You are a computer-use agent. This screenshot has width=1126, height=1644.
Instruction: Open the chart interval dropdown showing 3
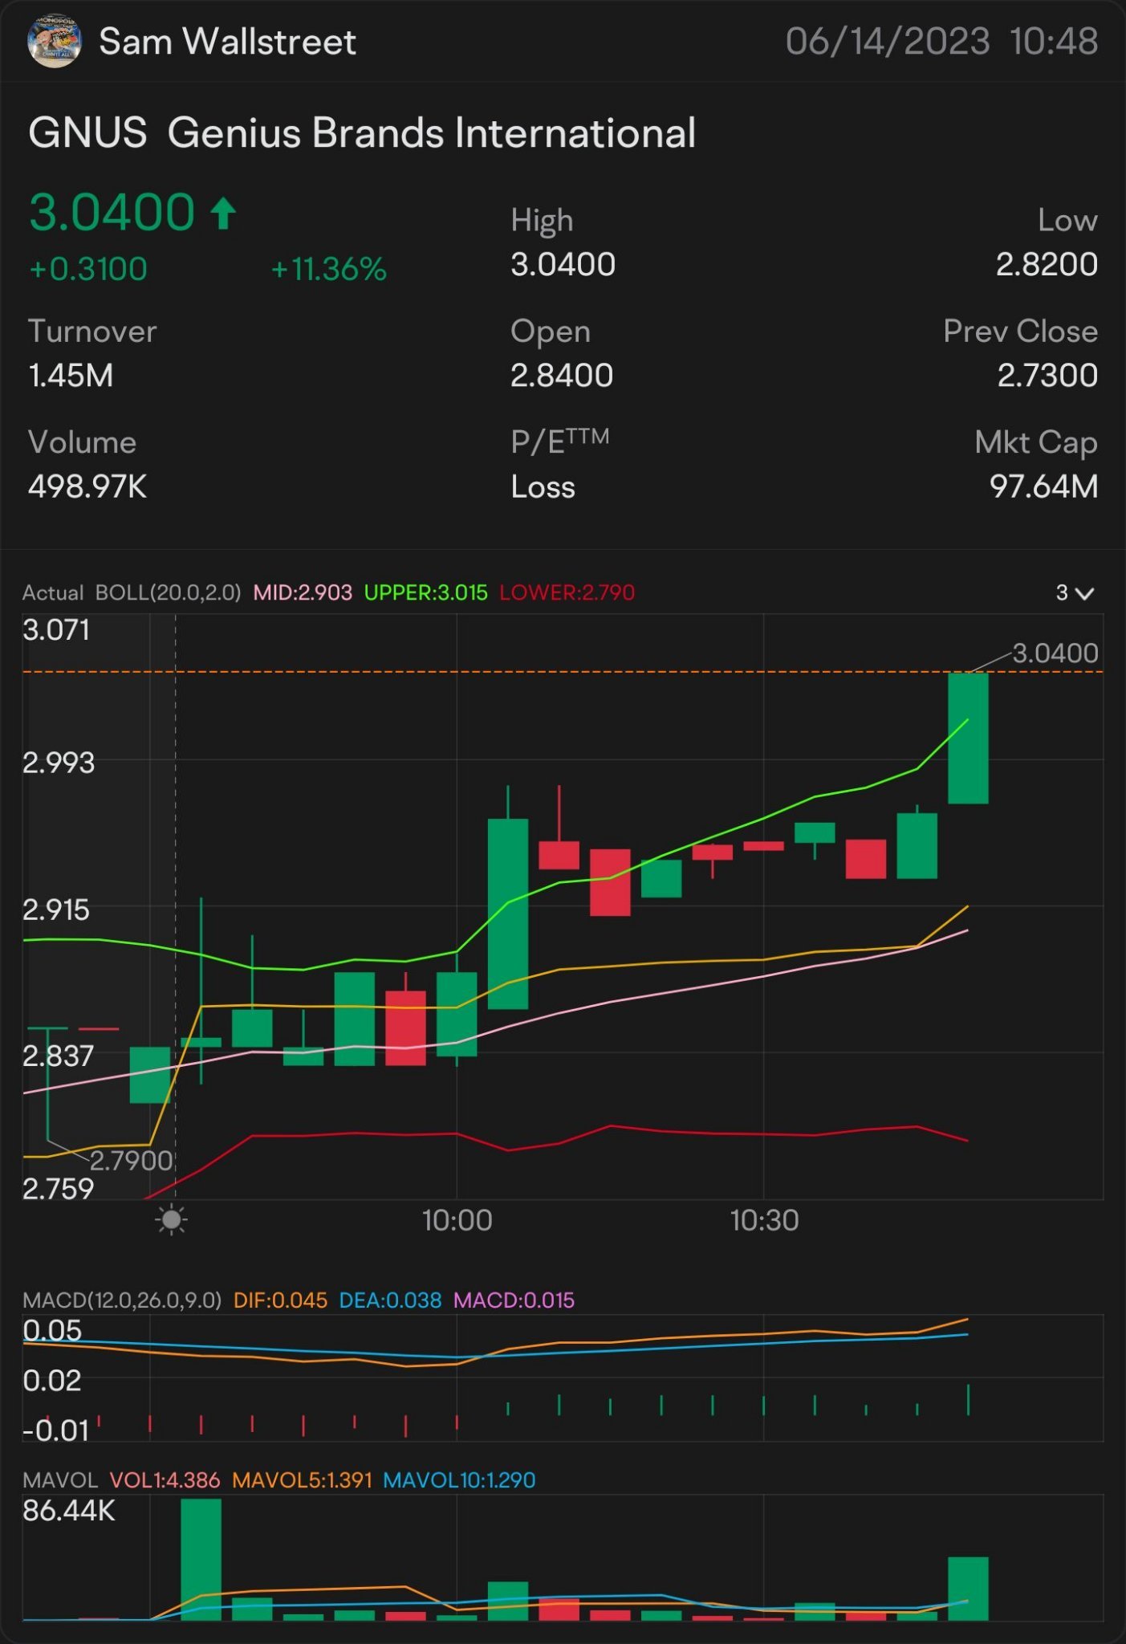tap(1075, 593)
